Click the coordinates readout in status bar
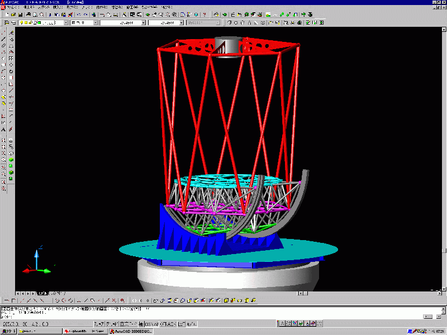This screenshot has height=335, width=447. 26,324
